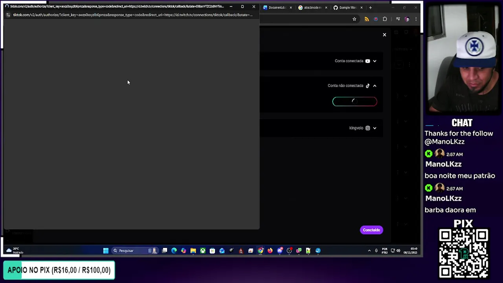Switch the POR PTB2 keyboard language
This screenshot has width=503, height=283.
(385, 250)
